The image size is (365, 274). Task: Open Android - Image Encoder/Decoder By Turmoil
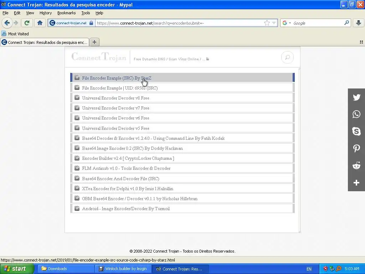click(x=182, y=208)
